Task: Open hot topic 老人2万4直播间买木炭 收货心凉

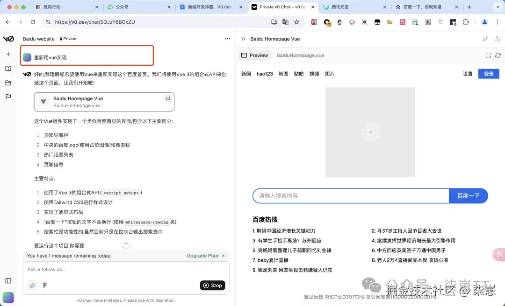Action: [410, 260]
